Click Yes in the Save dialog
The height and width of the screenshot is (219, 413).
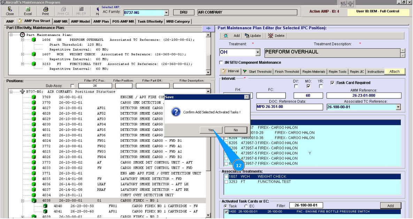[x=211, y=130]
